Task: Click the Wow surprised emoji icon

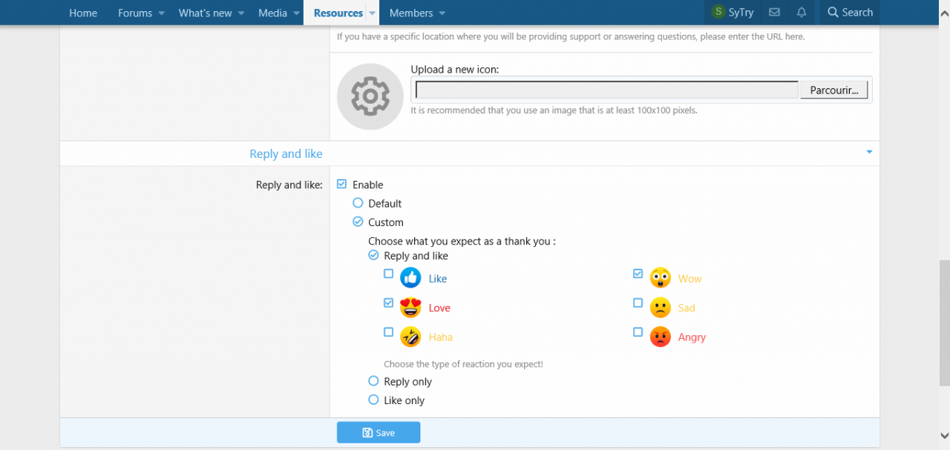Action: [660, 278]
